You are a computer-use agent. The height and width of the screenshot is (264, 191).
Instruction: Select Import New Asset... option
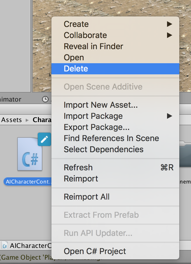[101, 105]
